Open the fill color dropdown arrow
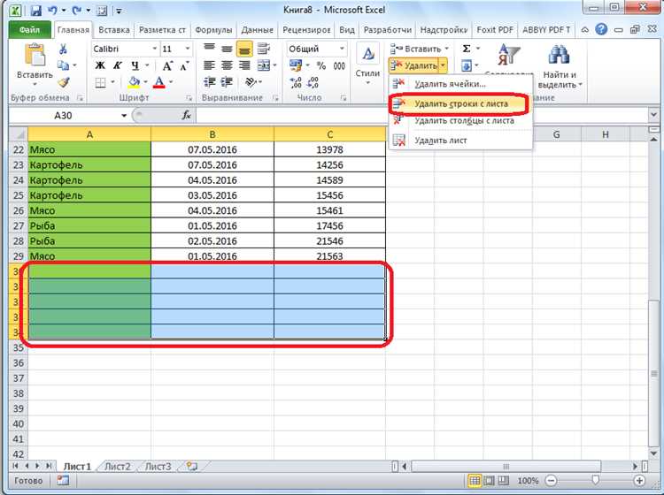This screenshot has height=495, width=664. point(145,82)
